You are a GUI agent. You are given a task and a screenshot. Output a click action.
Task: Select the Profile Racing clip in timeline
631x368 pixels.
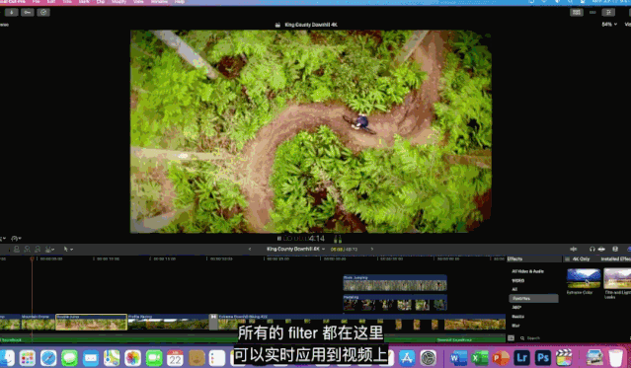tap(168, 323)
